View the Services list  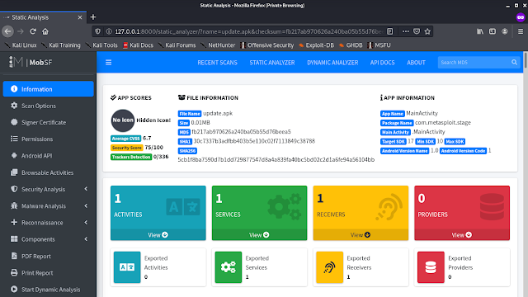[x=259, y=234]
